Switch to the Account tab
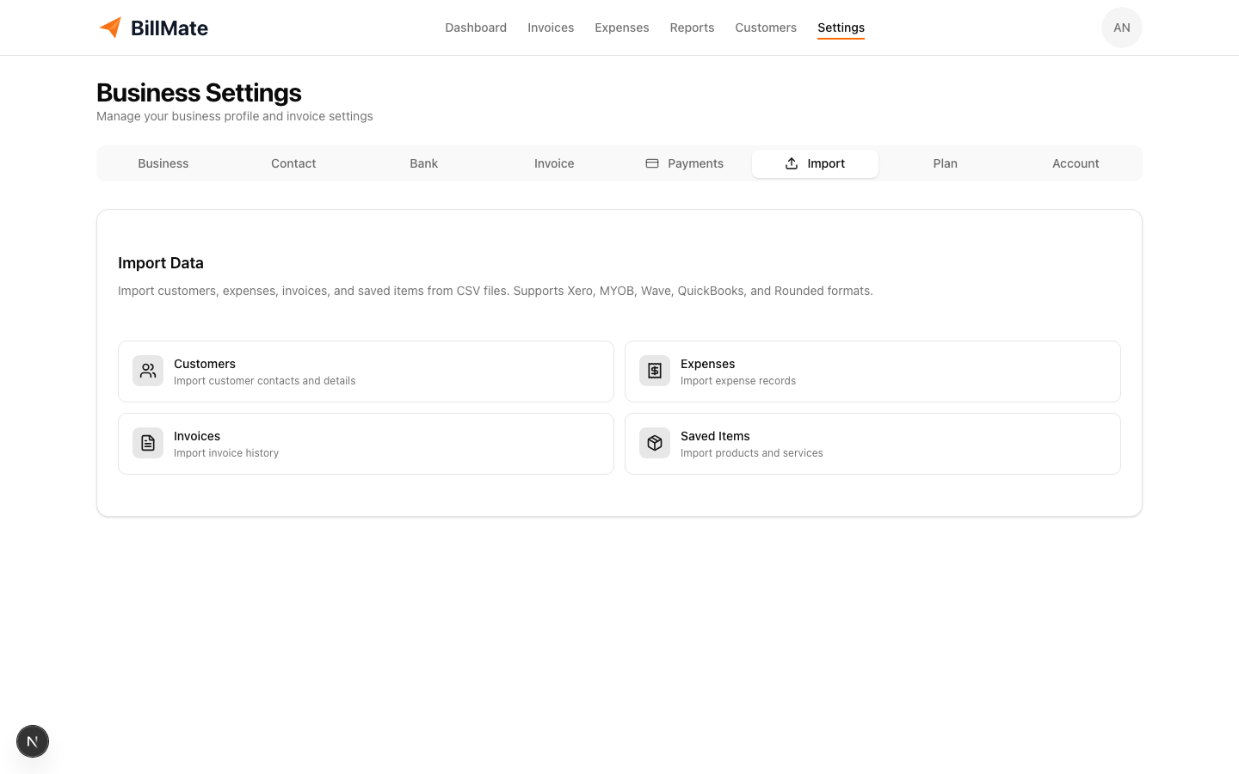 point(1076,163)
